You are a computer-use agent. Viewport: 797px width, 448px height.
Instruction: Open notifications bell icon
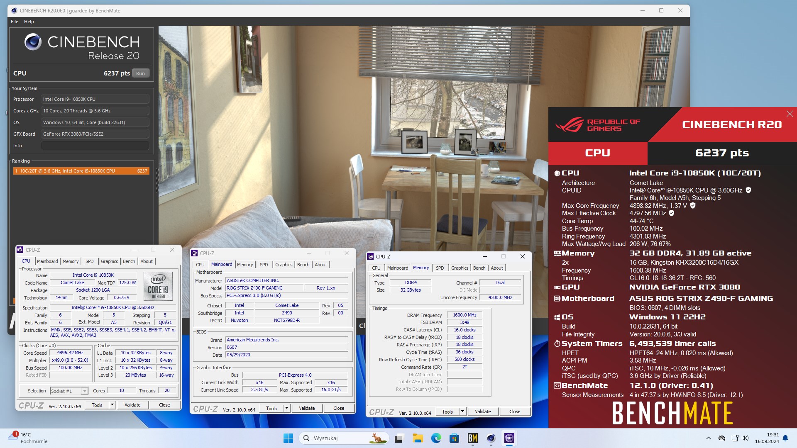click(x=785, y=438)
